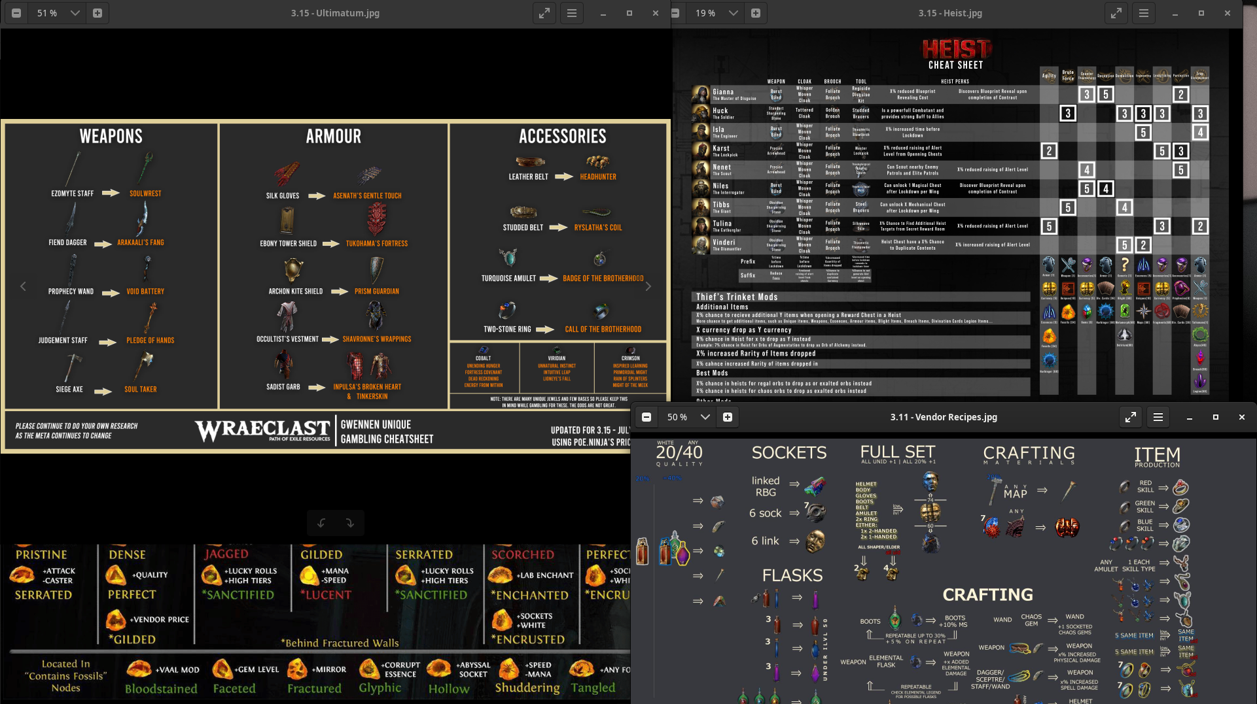Image resolution: width=1257 pixels, height=704 pixels.
Task: Zoom out in the Ultimatum viewer window
Action: pos(16,13)
